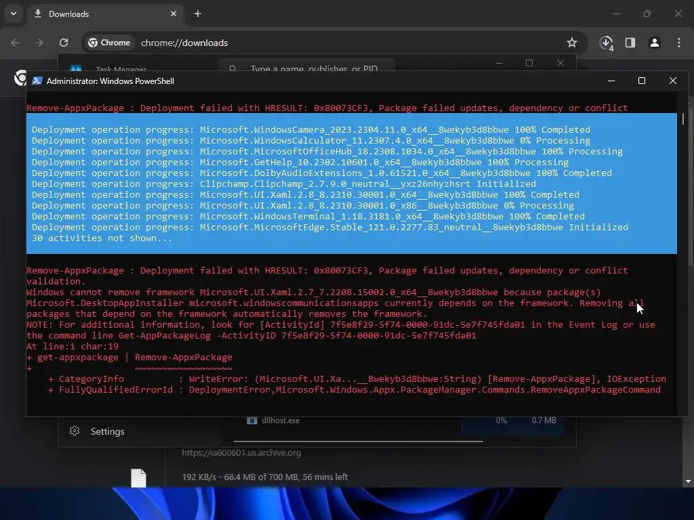This screenshot has height=520, width=694.
Task: Click the MicrosoftOfficeHub deployment progress line
Action: (327, 152)
